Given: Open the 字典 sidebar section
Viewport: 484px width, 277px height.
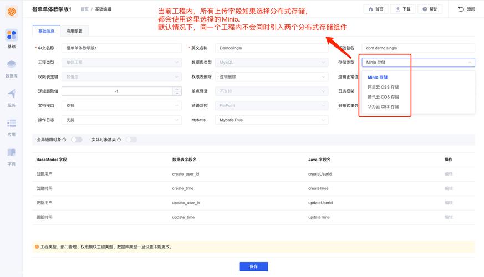Looking at the screenshot, I should point(11,156).
